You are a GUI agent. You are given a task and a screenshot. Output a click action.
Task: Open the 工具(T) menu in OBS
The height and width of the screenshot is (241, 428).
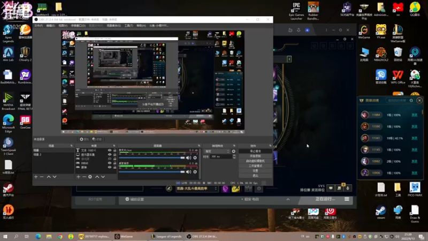[128, 26]
